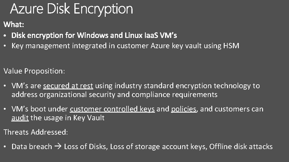Click the underlined "secured at rest" text

click(x=68, y=86)
